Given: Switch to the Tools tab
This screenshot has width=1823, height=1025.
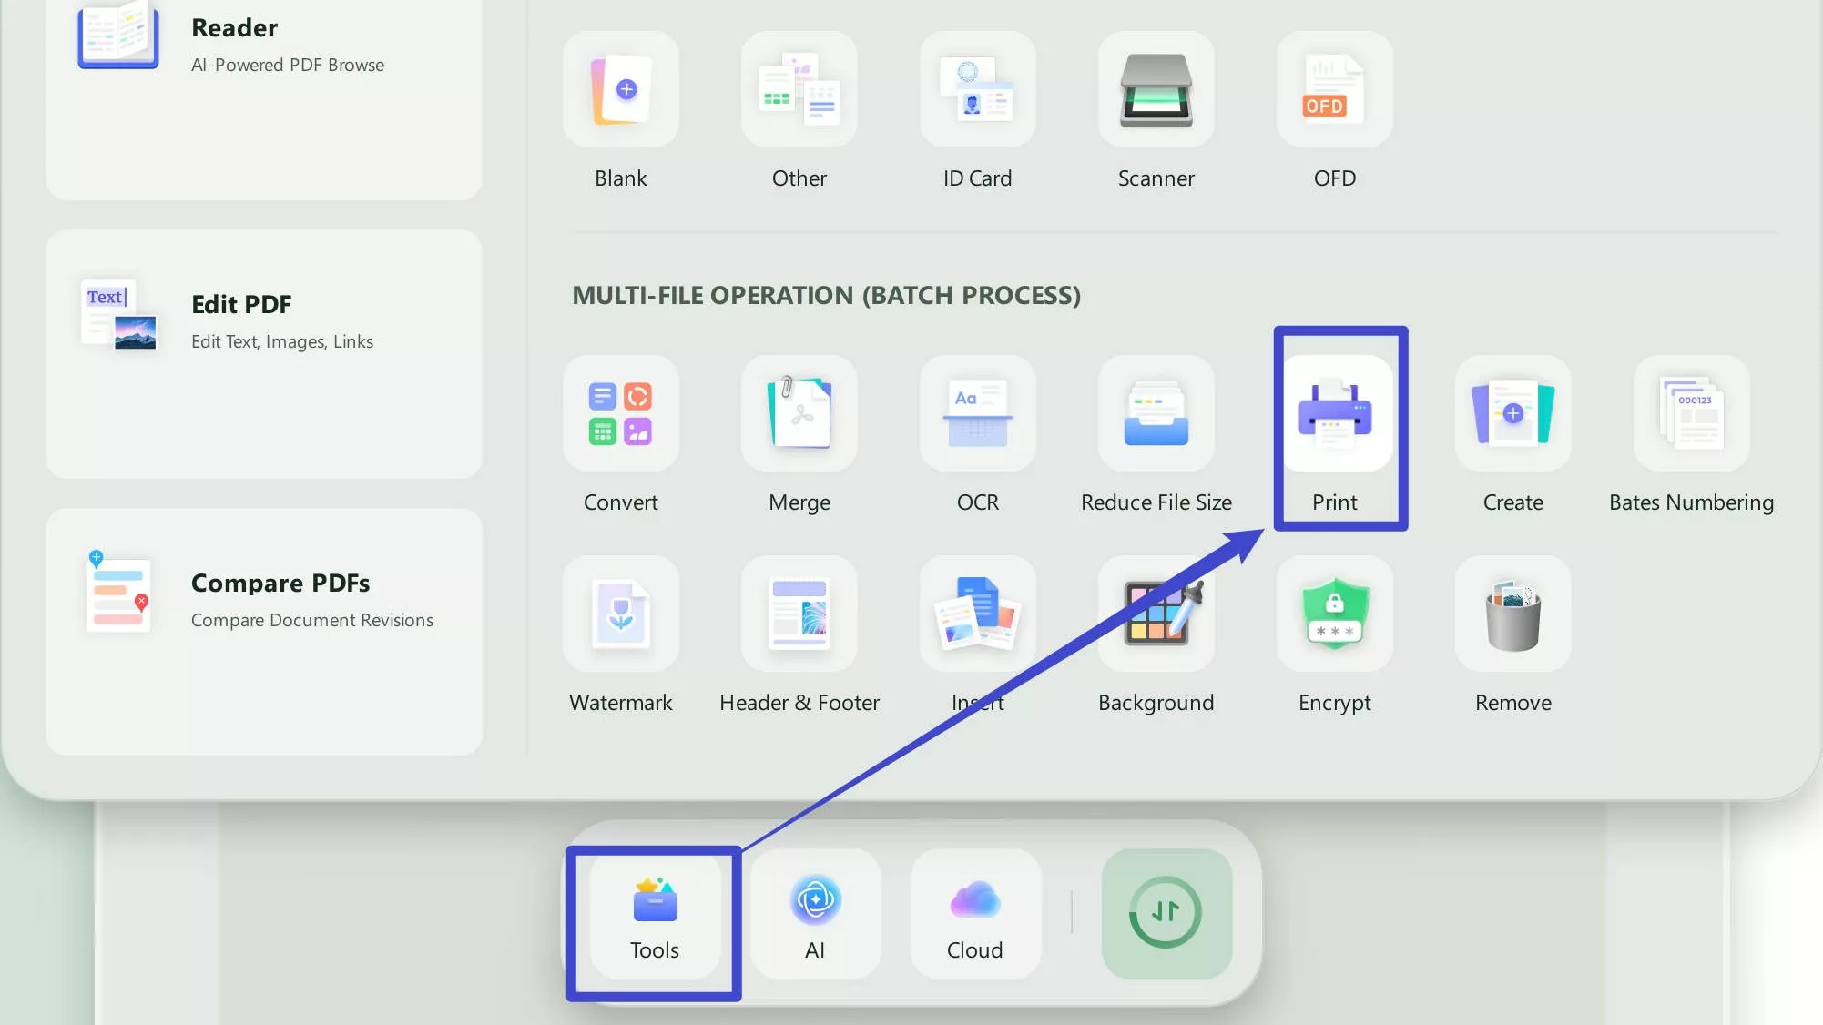Looking at the screenshot, I should pyautogui.click(x=655, y=915).
